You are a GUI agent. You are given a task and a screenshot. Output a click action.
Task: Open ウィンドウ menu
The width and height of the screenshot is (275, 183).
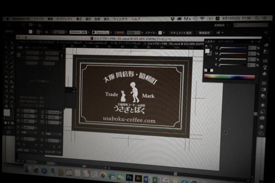point(120,19)
